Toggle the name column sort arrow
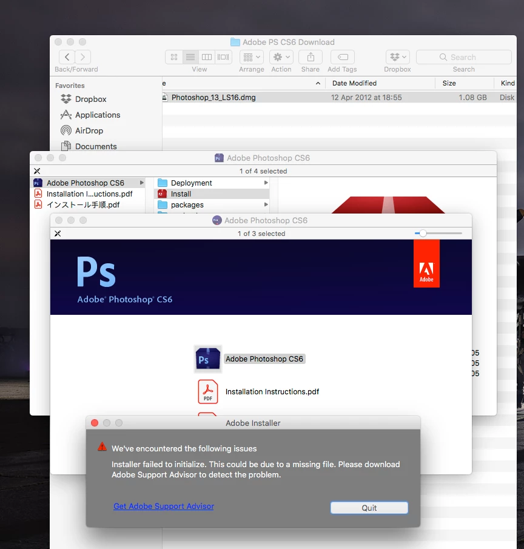This screenshot has height=549, width=524. [318, 83]
